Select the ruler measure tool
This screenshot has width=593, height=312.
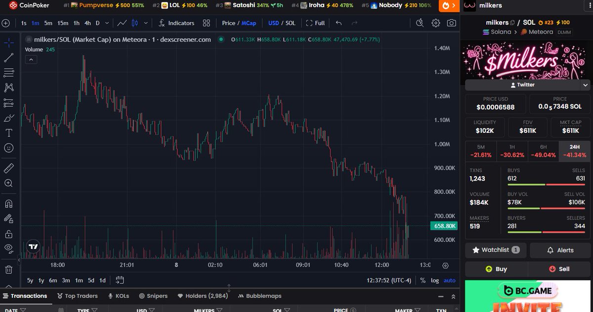8,168
